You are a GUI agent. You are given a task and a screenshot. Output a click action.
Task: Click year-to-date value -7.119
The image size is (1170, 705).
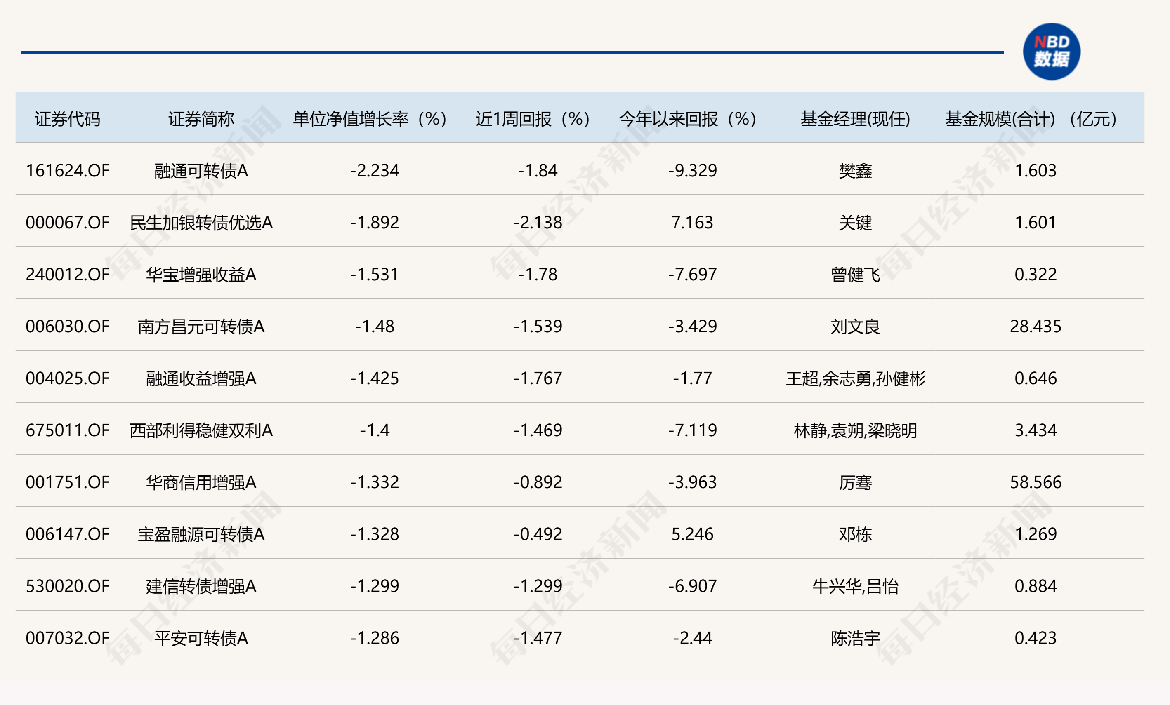pos(692,430)
